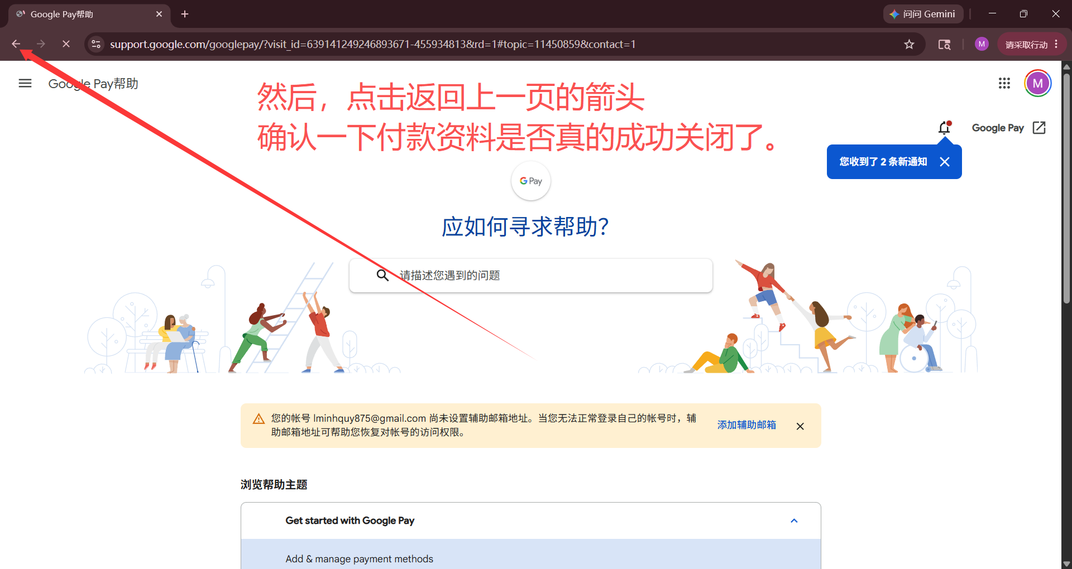Click the 浏览帮助主题 heading
Screen dimensions: 1072x569
274,484
